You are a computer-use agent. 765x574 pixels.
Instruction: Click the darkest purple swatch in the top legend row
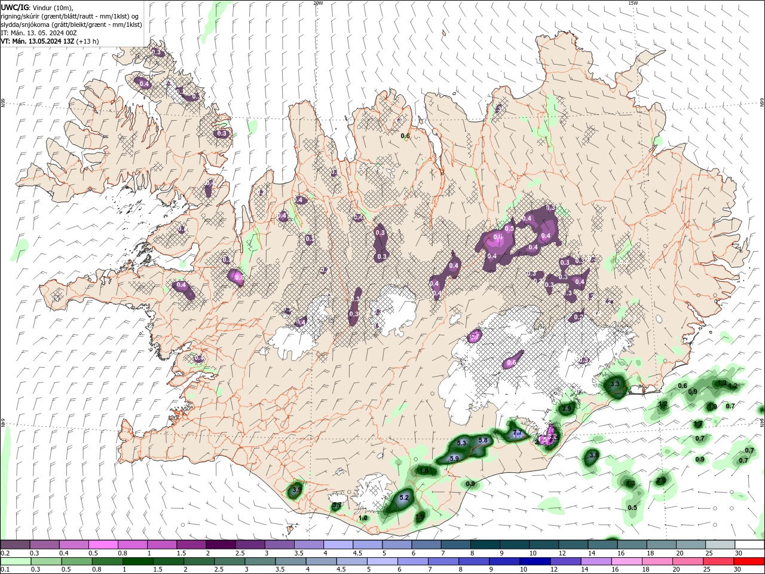click(221, 545)
